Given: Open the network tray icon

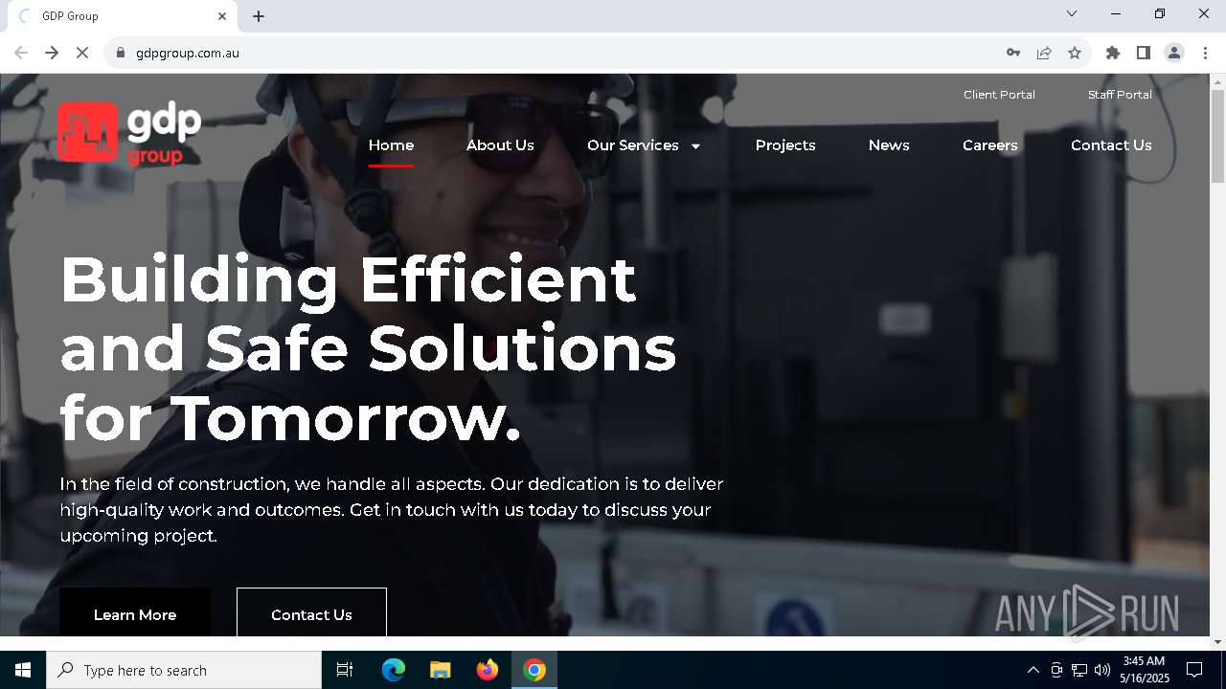Looking at the screenshot, I should click(1079, 670).
